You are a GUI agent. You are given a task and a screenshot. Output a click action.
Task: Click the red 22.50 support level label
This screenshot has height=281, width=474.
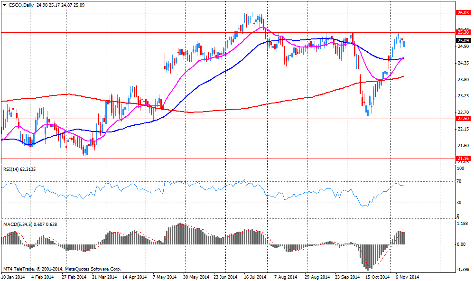pyautogui.click(x=462, y=119)
